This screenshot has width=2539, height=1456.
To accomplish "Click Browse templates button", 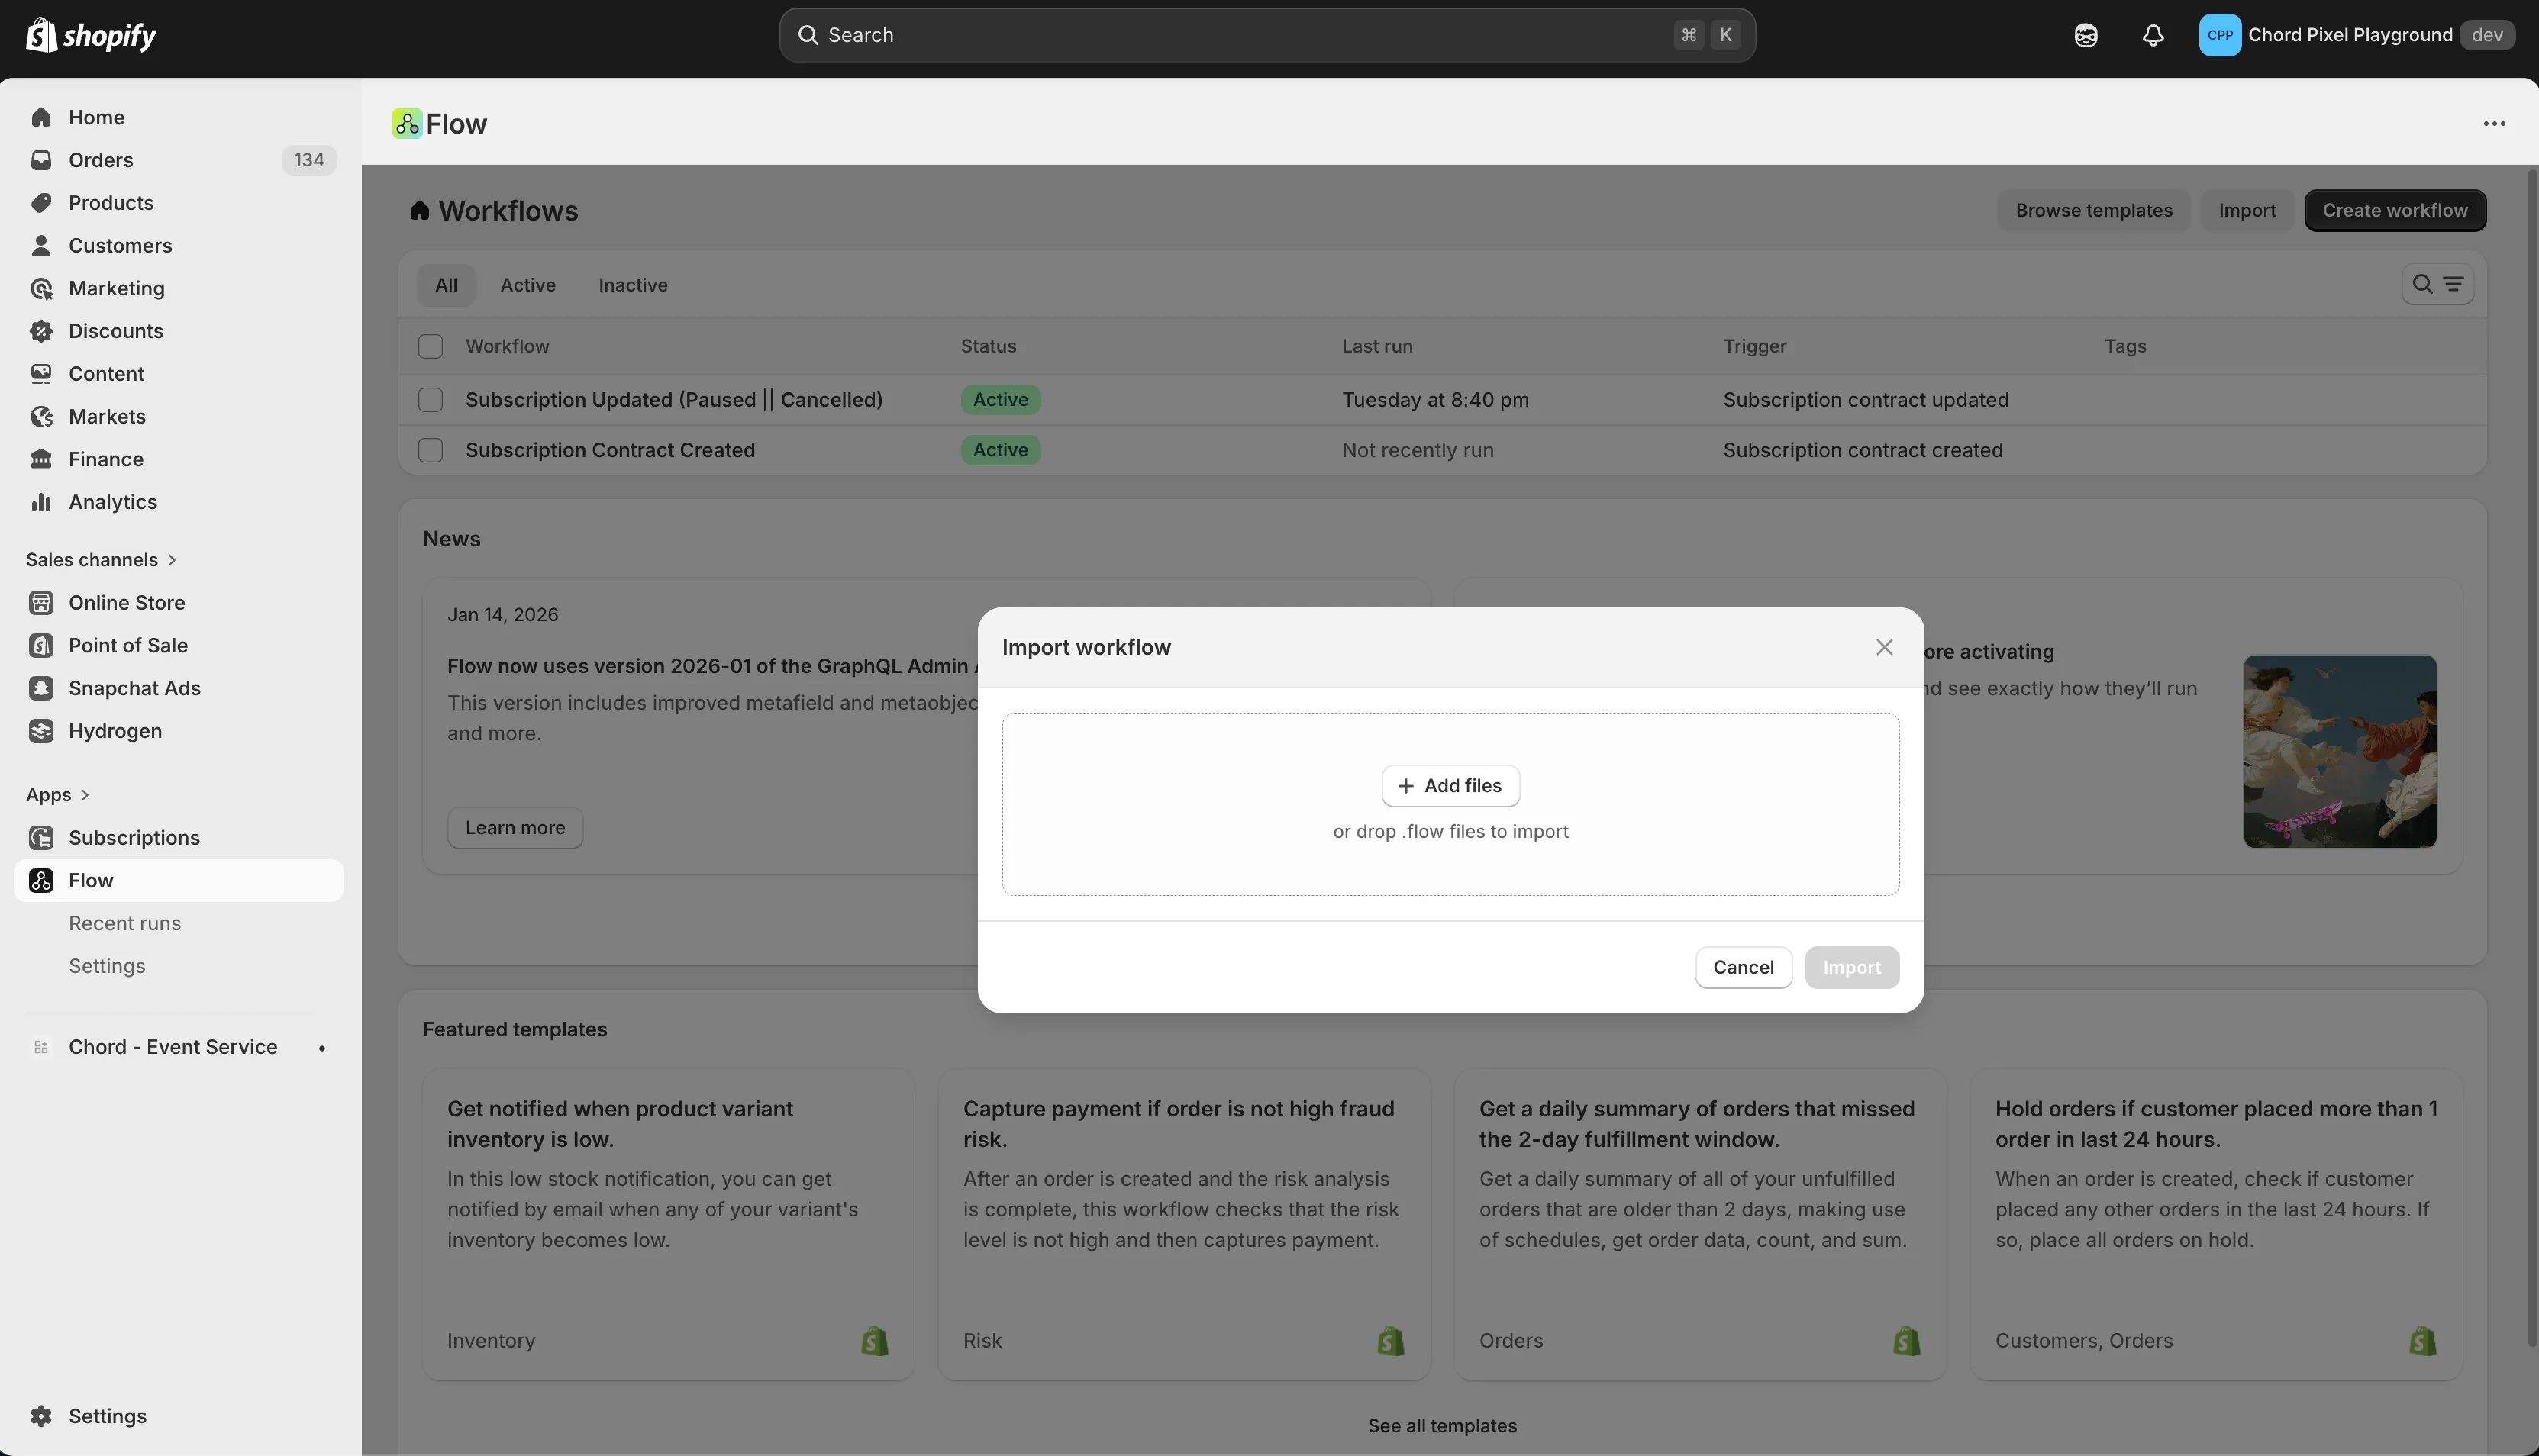I will (x=2094, y=210).
